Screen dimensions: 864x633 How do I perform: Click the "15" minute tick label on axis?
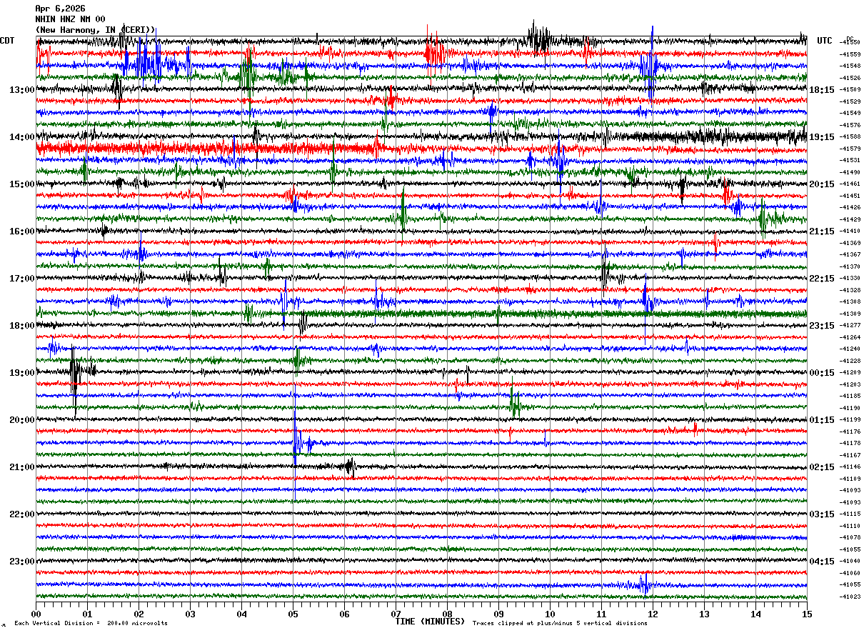[x=807, y=614]
